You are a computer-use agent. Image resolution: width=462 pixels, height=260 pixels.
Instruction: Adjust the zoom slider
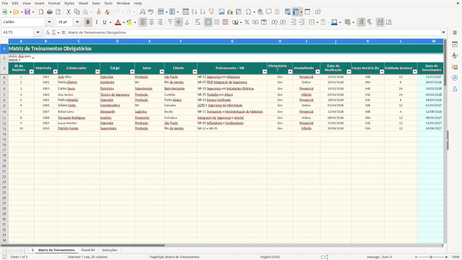click(431, 257)
